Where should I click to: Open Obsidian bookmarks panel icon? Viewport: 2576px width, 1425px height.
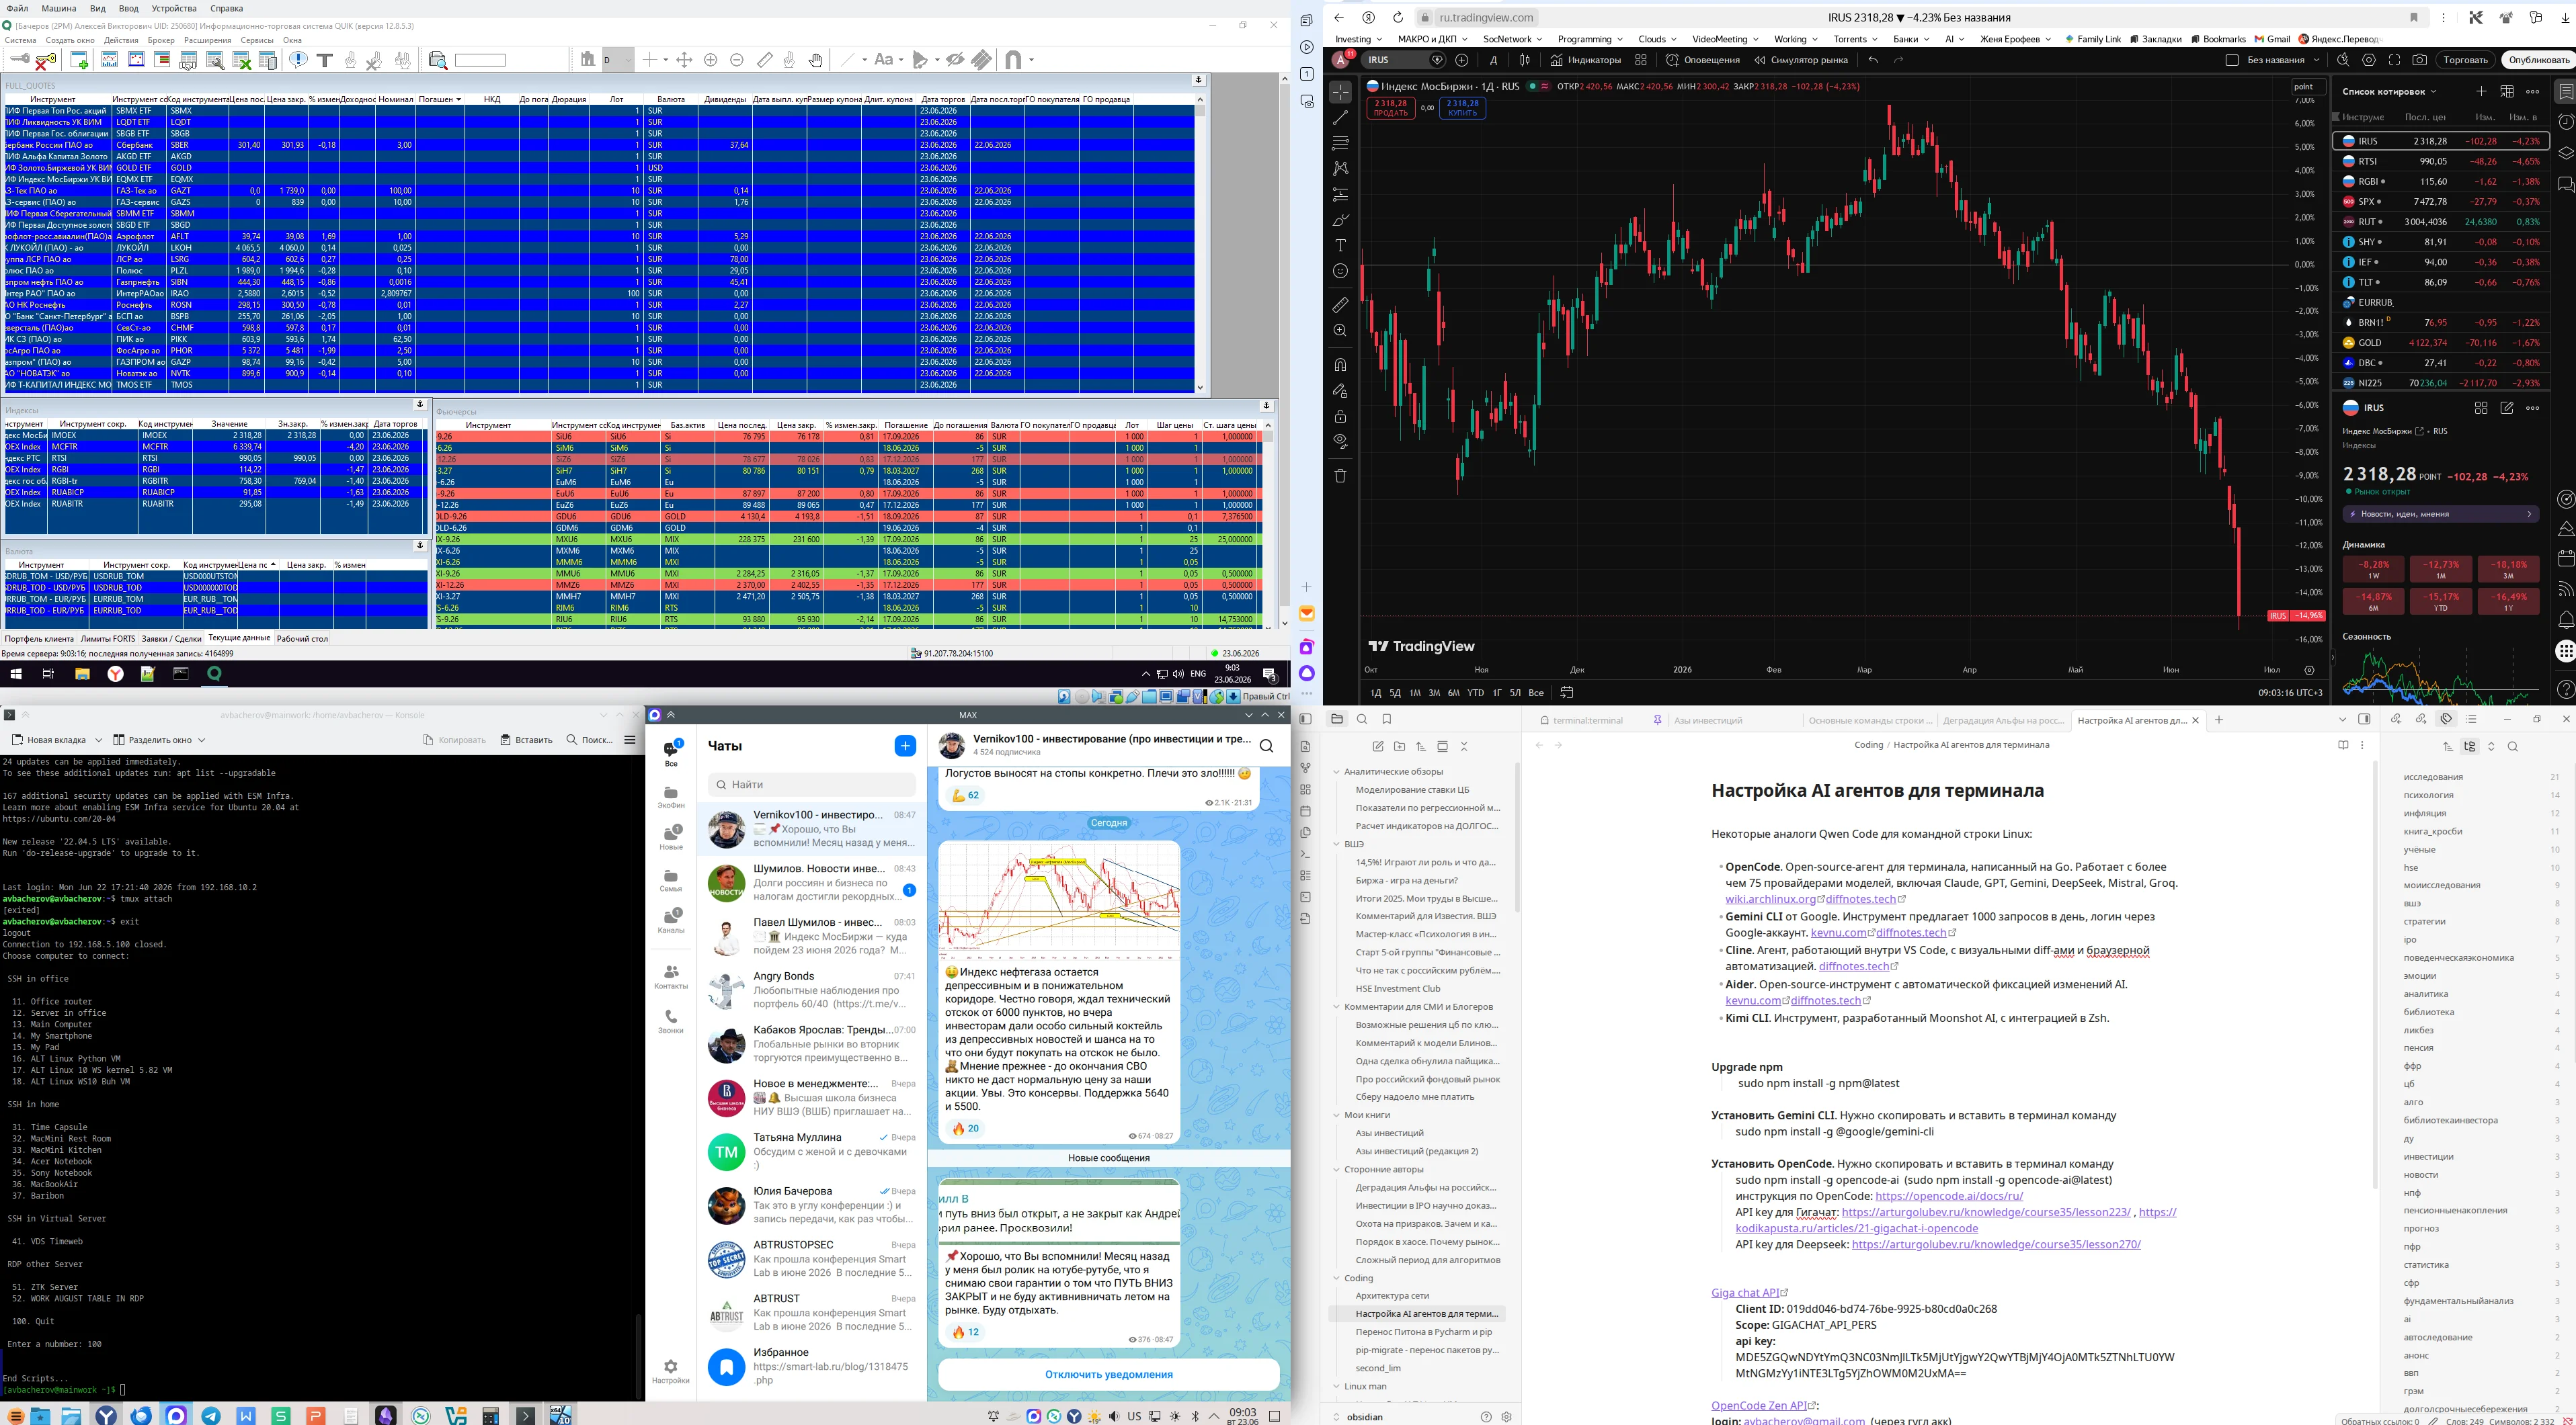coord(1387,720)
